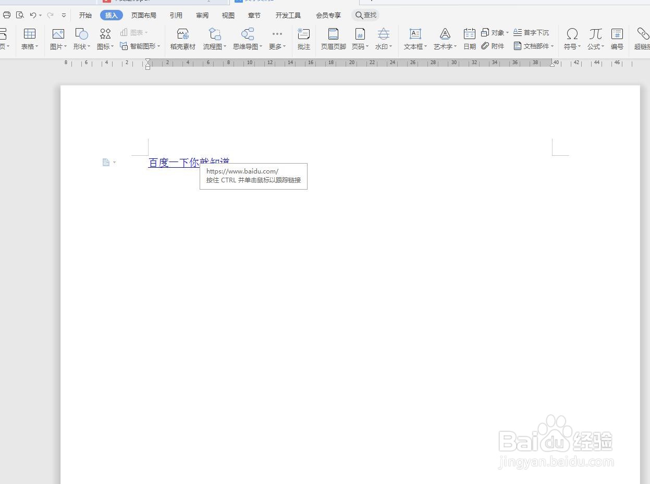Undo the last action
The height and width of the screenshot is (484, 650).
pos(33,15)
